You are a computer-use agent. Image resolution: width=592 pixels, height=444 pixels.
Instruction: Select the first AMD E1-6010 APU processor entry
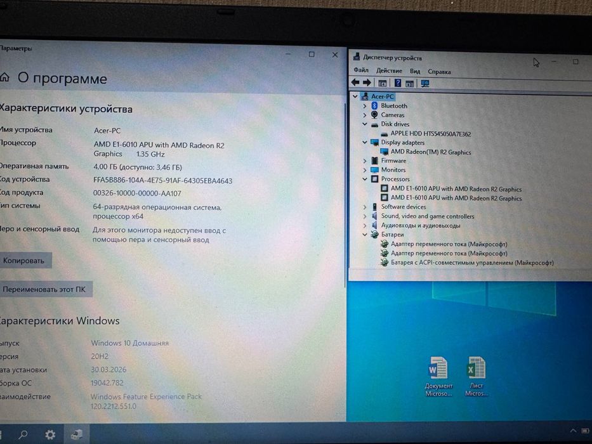[456, 189]
